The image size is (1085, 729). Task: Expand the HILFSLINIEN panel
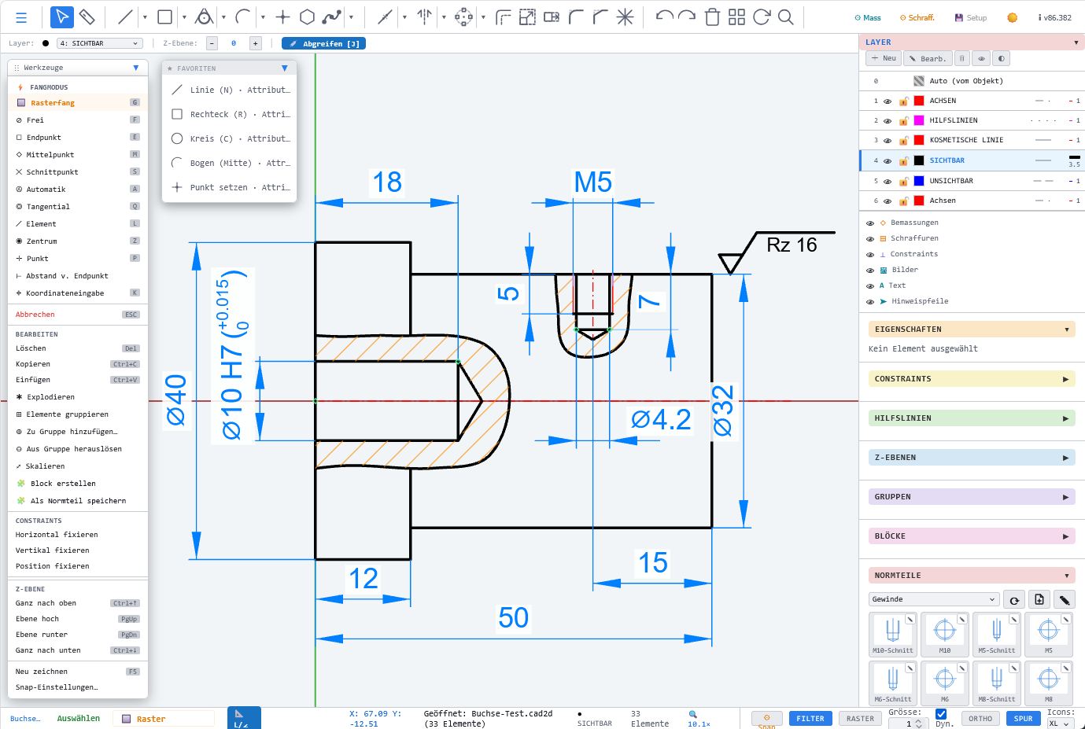(x=972, y=418)
